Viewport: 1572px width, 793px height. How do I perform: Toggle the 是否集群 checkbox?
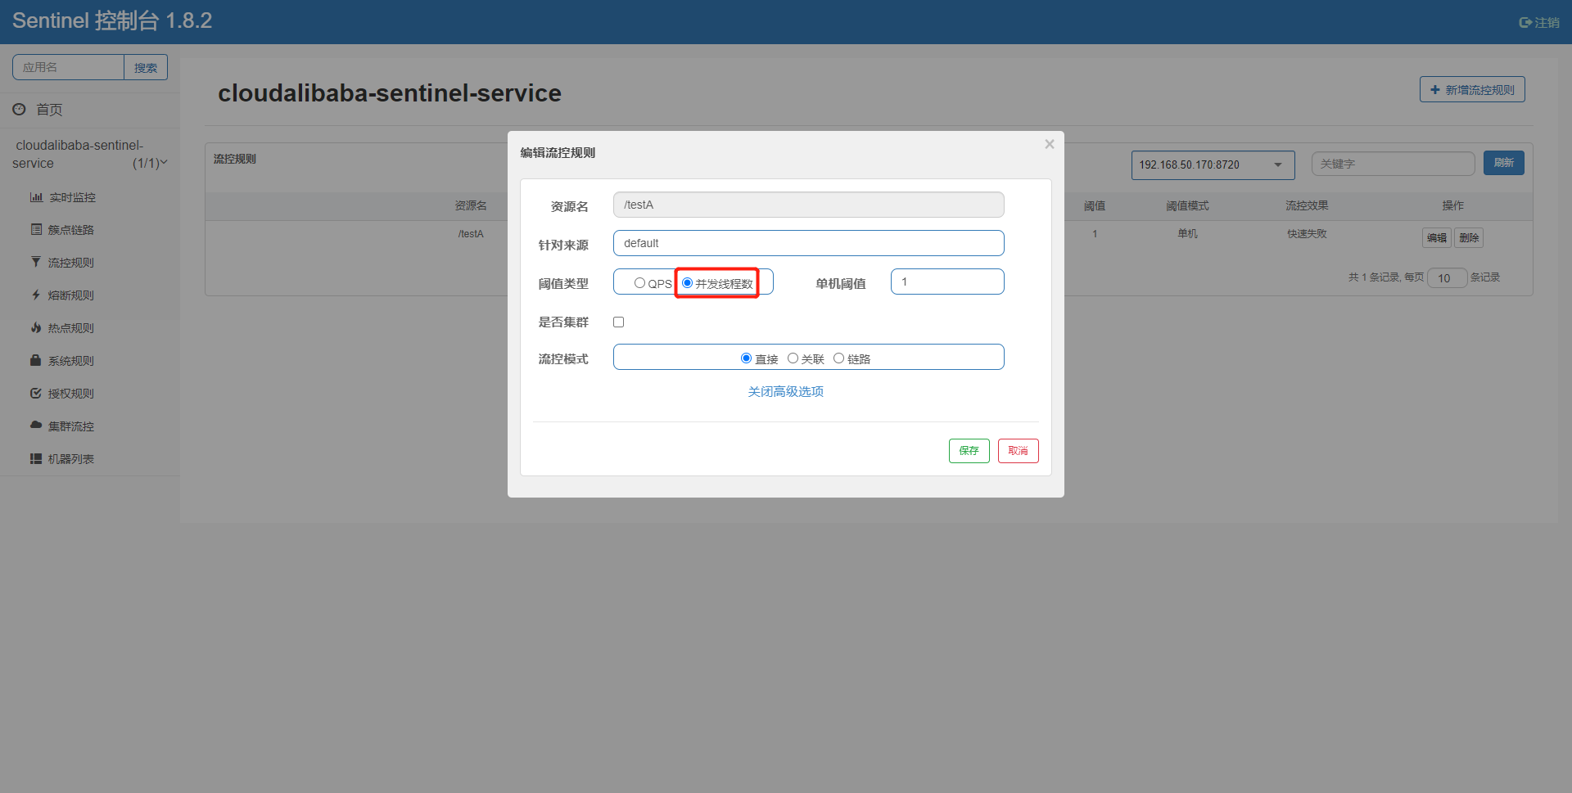point(619,322)
